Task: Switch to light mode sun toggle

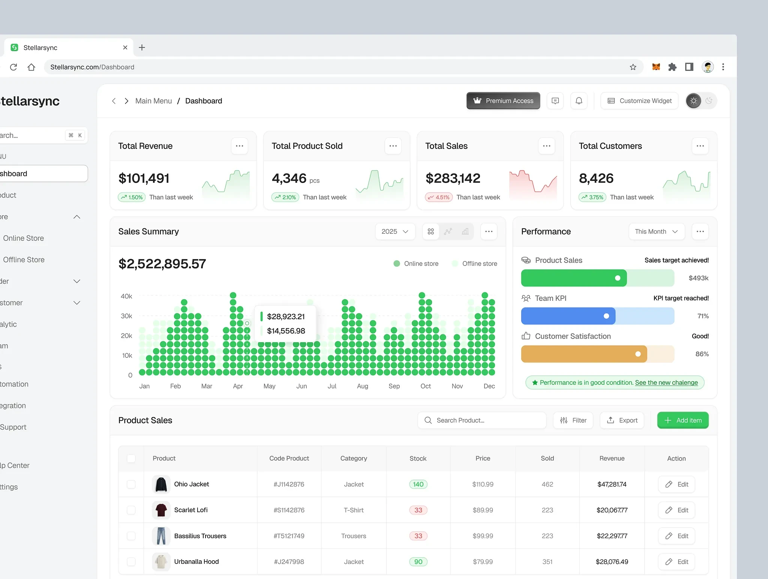Action: pos(694,101)
